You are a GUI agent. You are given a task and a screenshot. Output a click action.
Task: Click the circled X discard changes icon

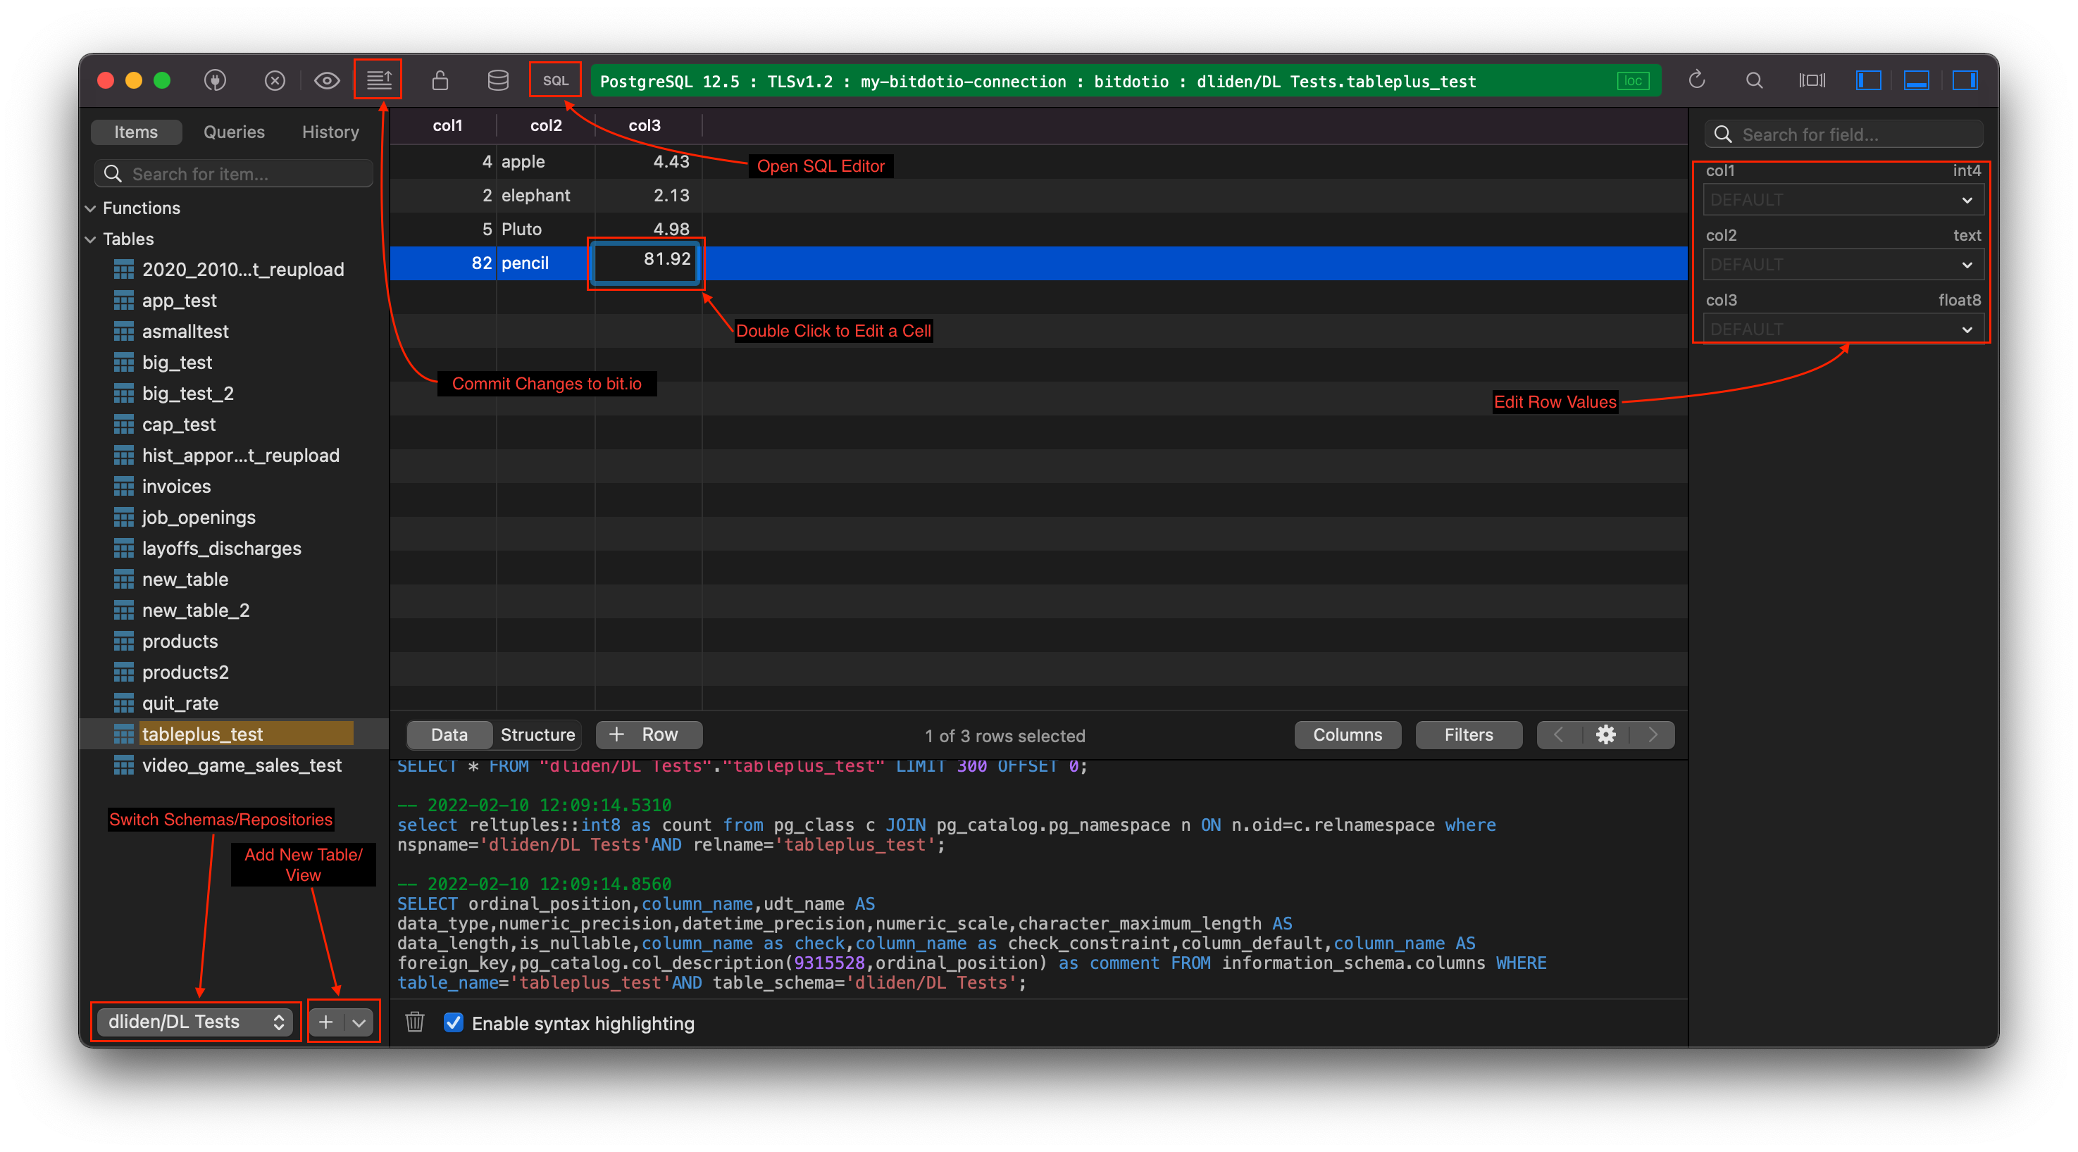click(x=275, y=80)
